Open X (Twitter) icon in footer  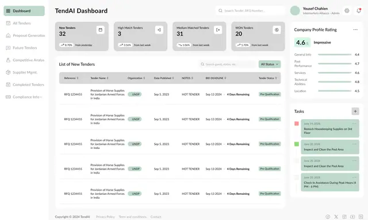[336, 217]
